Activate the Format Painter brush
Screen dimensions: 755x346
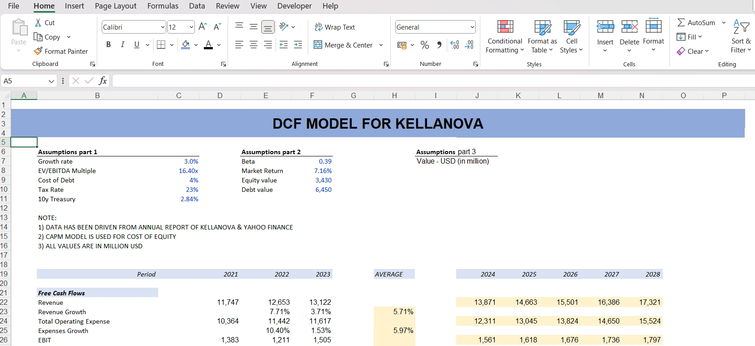pos(39,51)
